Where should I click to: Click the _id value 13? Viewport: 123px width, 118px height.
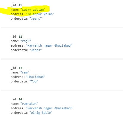pyautogui.click(x=20, y=68)
